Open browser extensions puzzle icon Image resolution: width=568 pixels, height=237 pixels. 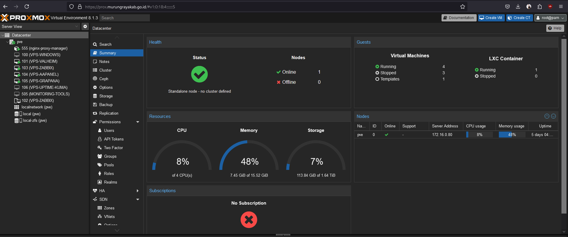point(540,7)
